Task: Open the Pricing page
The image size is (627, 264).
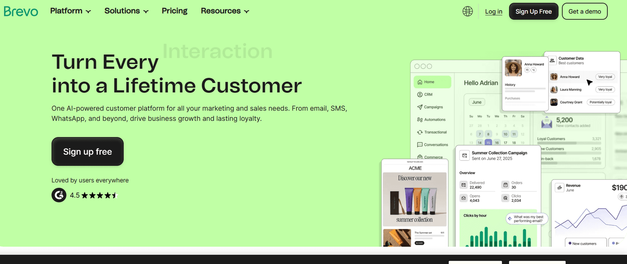Action: click(174, 11)
